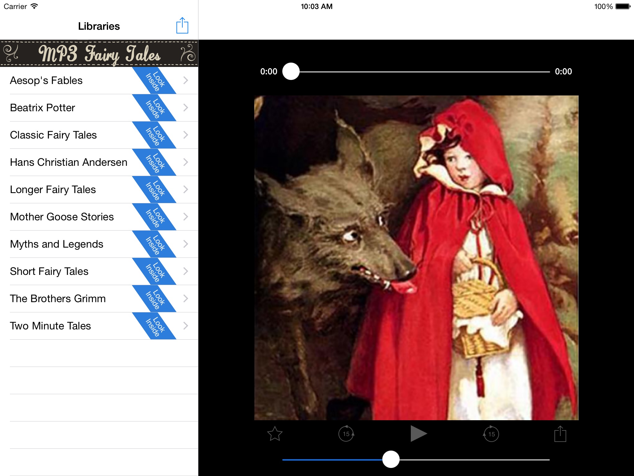Screen dimensions: 634x476
Task: Click the volume slider knob at bottom
Action: click(391, 459)
